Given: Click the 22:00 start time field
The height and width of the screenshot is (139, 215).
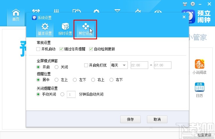Looking at the screenshot, I should coord(139,65).
